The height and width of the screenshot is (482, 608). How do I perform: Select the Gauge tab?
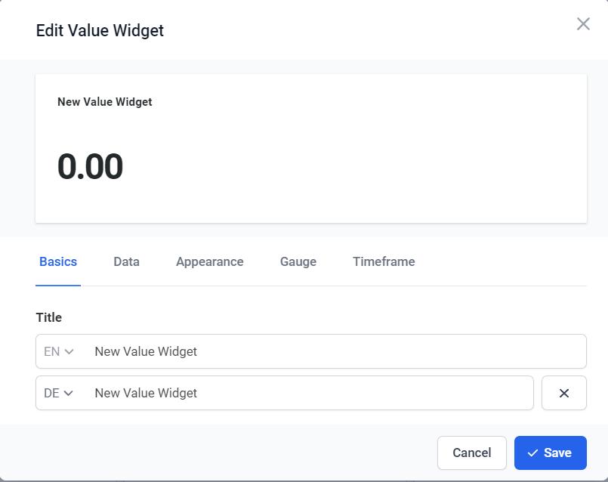[298, 261]
